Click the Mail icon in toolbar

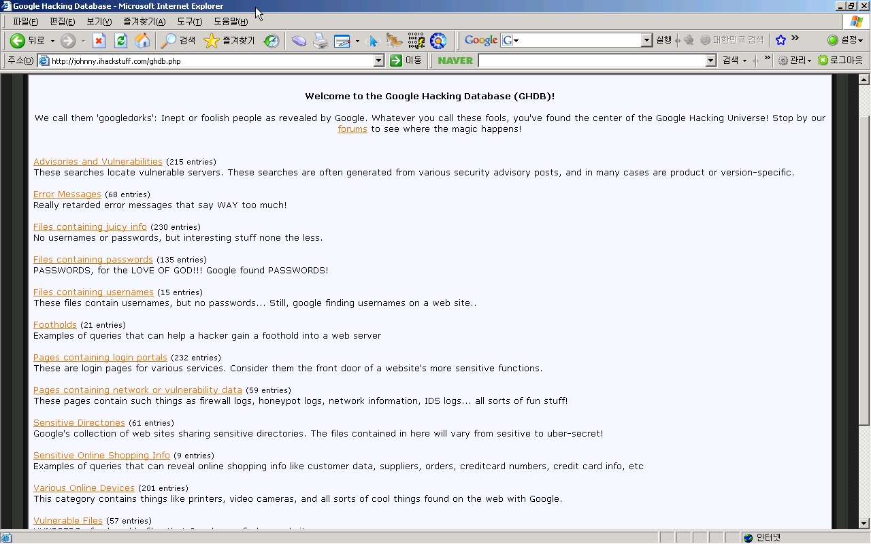click(x=299, y=41)
